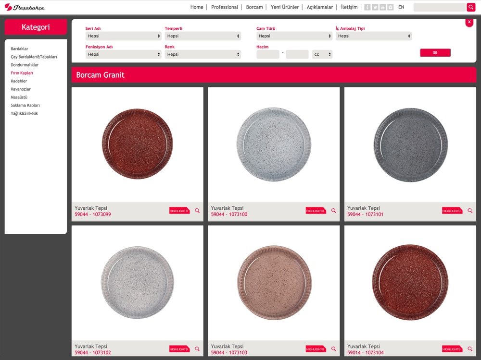Open the YouTube social icon
481x360 pixels.
(382, 7)
